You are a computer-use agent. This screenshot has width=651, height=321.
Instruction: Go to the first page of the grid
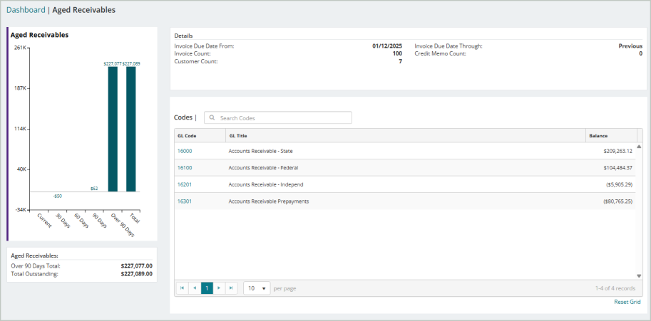pyautogui.click(x=183, y=288)
